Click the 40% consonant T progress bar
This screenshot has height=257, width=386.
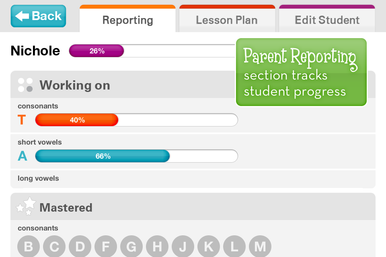pyautogui.click(x=136, y=120)
